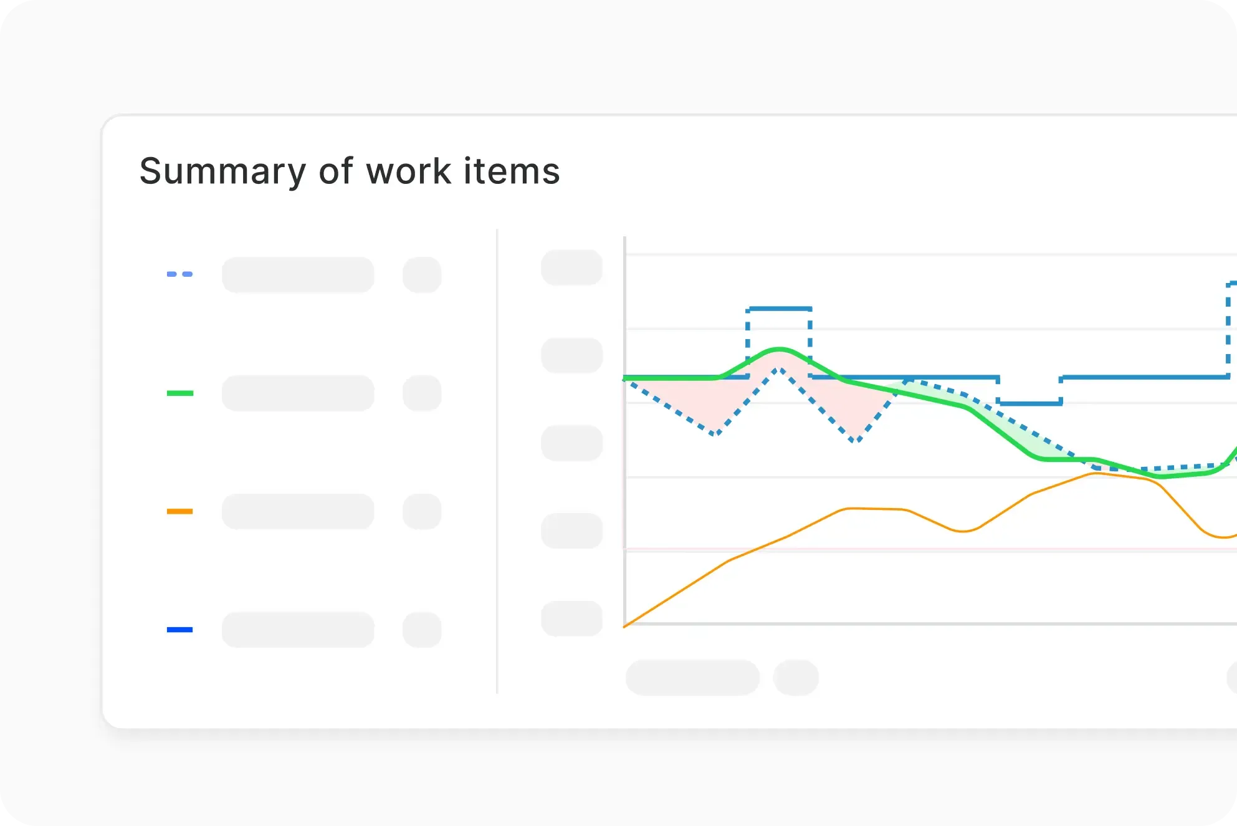Click the green legend line marker
The height and width of the screenshot is (826, 1237).
[x=179, y=393]
